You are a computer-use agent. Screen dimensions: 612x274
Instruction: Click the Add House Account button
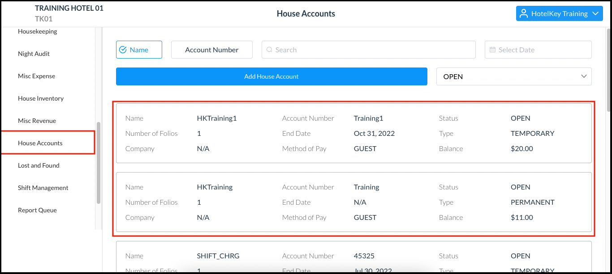tap(272, 76)
